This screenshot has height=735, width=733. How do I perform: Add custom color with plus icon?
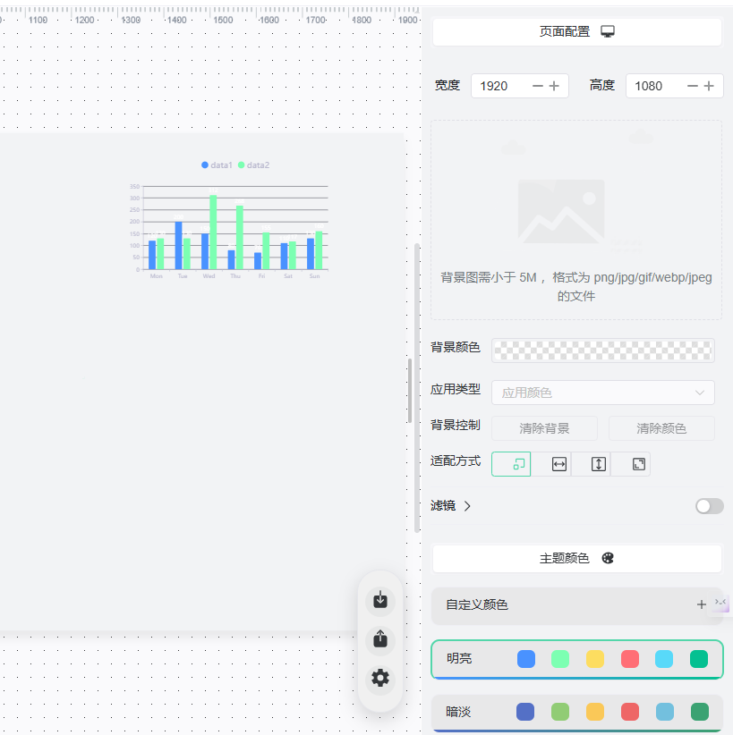point(701,604)
